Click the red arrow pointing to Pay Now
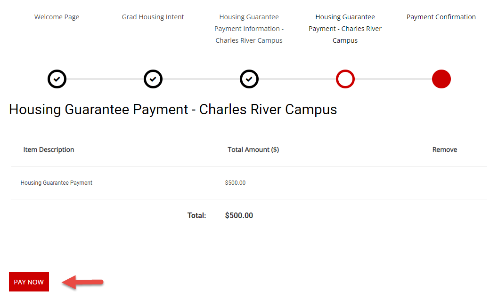498x299 pixels. (x=82, y=283)
